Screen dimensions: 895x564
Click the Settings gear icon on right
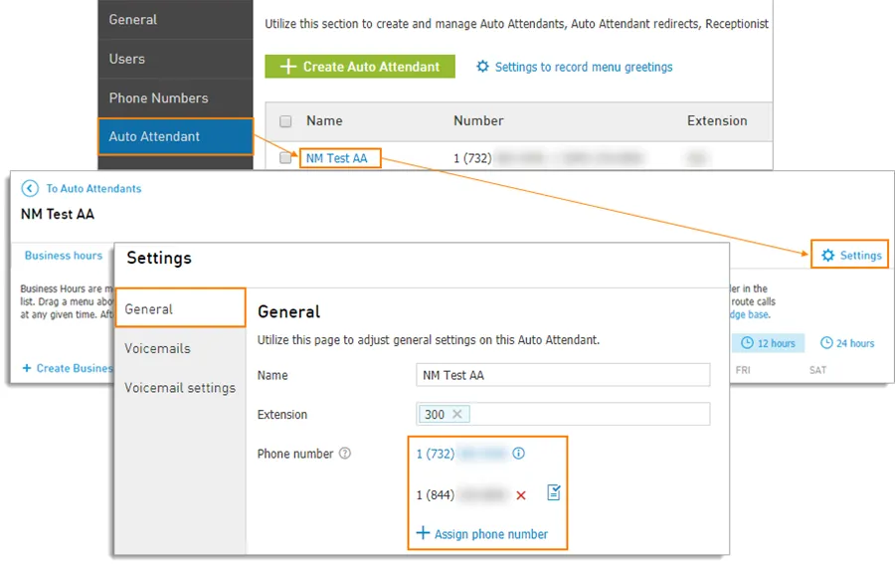827,256
